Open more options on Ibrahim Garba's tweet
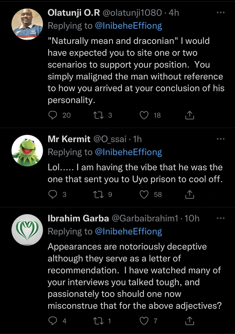 click(x=221, y=218)
